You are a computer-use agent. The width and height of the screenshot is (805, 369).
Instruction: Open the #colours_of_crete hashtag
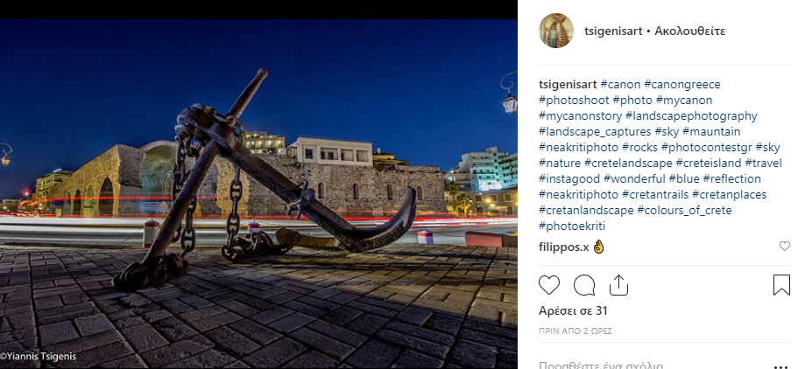point(684,210)
